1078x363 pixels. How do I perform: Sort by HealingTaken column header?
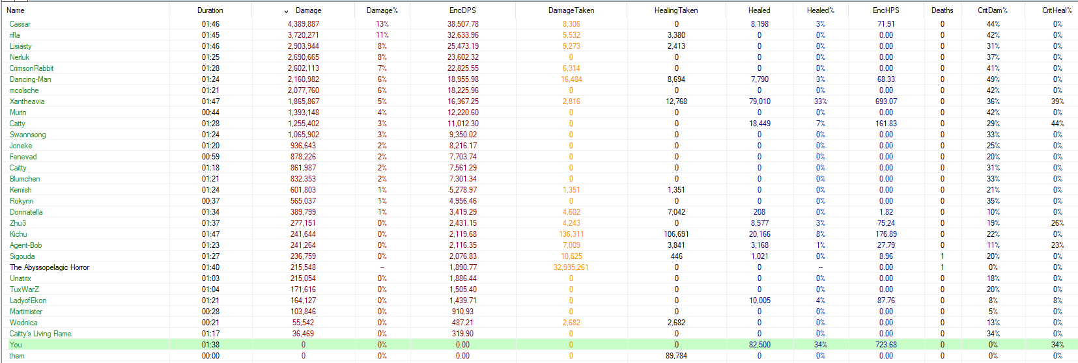675,10
